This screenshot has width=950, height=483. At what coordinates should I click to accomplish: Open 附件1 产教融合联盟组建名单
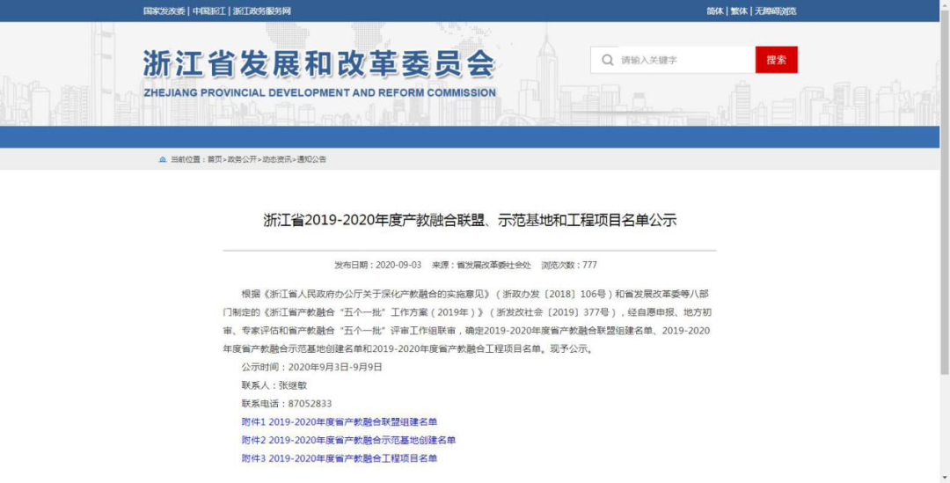point(339,422)
